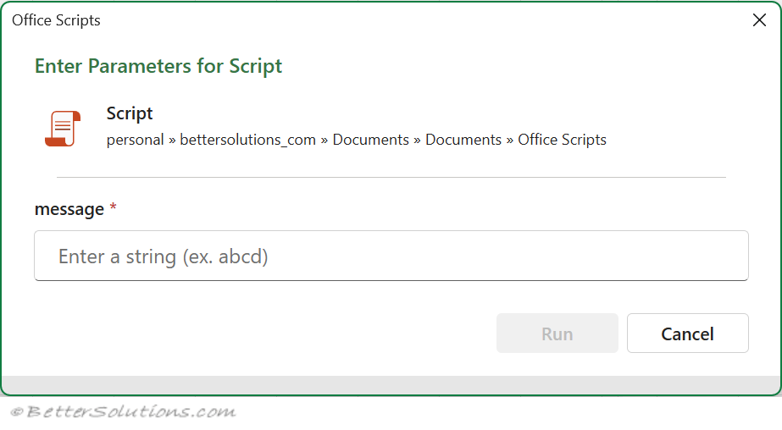
Task: Click the 'message' parameter label
Action: click(69, 209)
